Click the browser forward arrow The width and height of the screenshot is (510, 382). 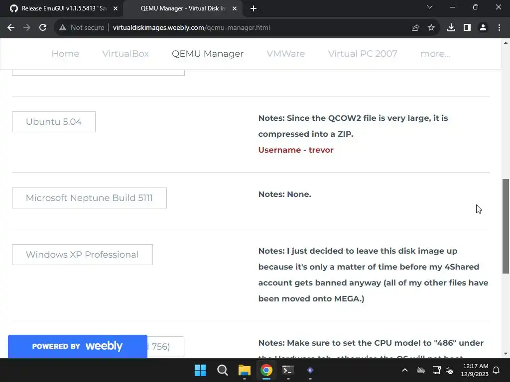coord(27,28)
